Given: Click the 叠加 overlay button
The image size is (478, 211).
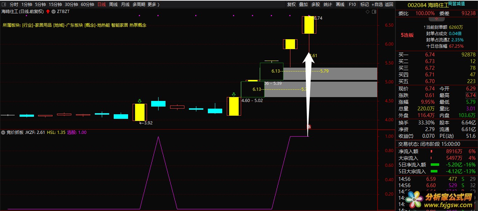Looking at the screenshot, I should point(303,5).
